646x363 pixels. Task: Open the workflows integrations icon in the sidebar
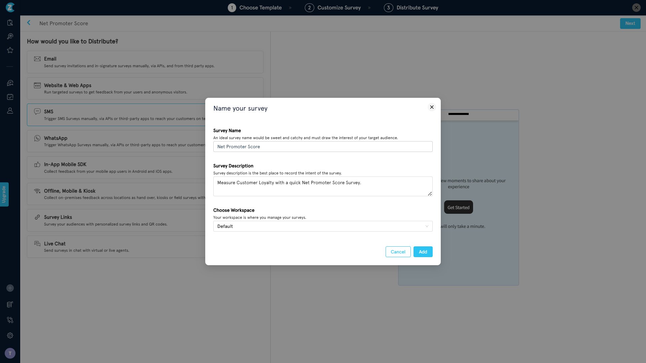pyautogui.click(x=10, y=320)
